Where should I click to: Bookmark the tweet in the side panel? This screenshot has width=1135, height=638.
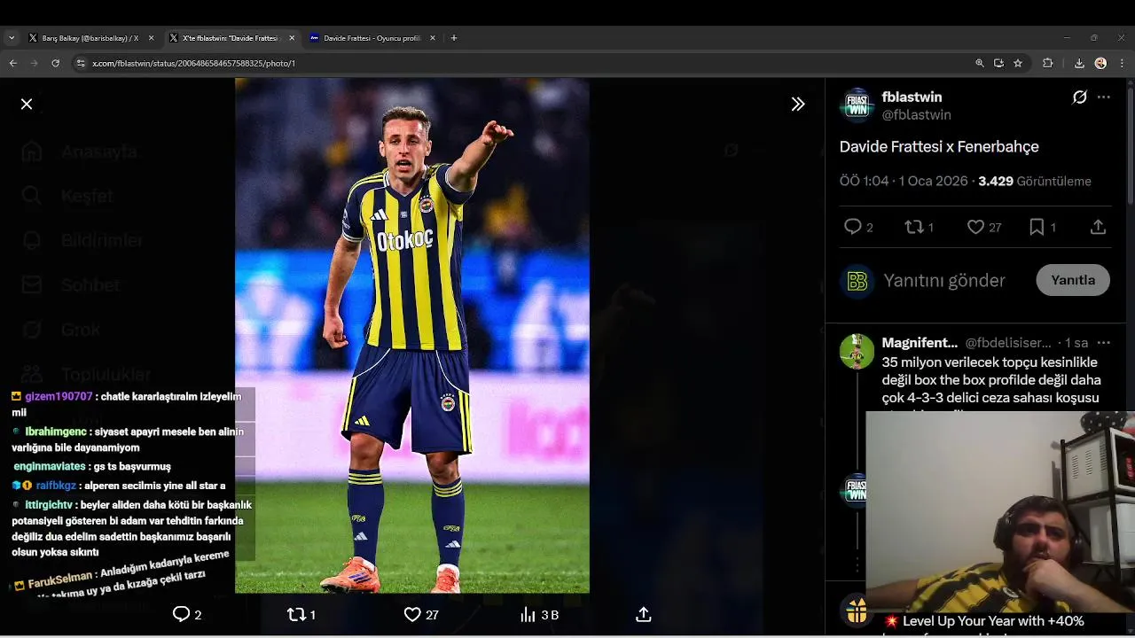[1037, 227]
